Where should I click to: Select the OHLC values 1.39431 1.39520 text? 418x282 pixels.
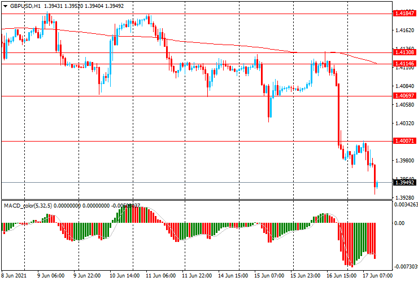pyautogui.click(x=63, y=6)
